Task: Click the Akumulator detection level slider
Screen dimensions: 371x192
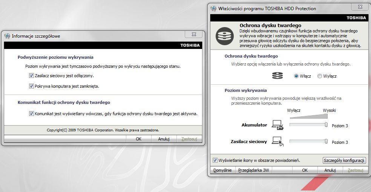Action: click(x=308, y=125)
